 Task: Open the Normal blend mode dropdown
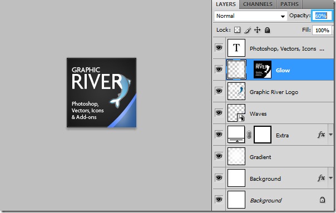(250, 16)
